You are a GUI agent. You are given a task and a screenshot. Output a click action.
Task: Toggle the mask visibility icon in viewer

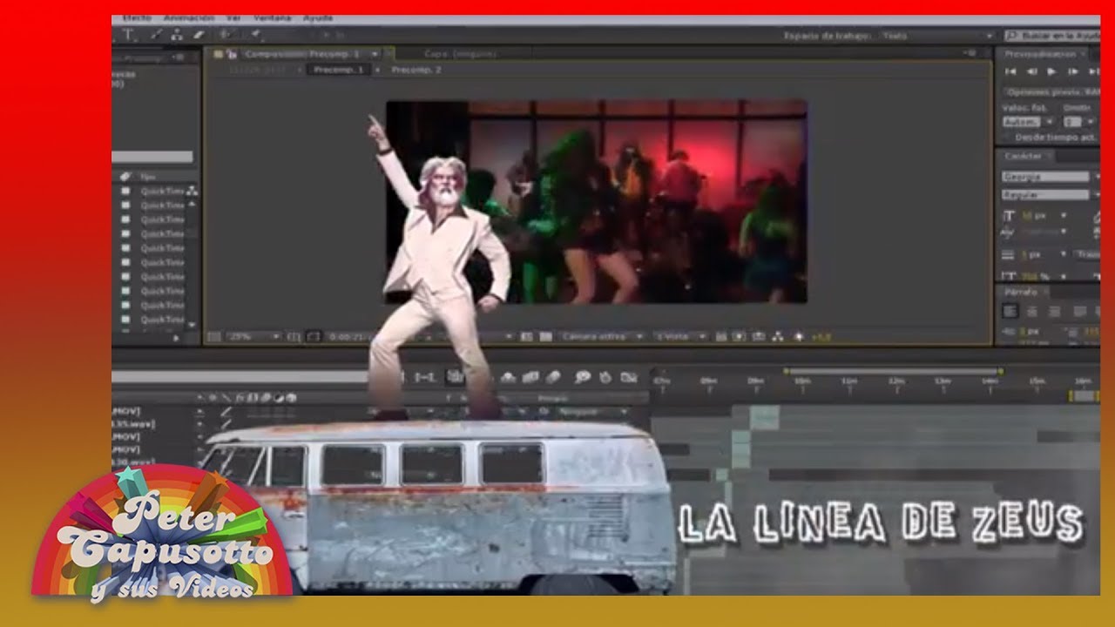pyautogui.click(x=314, y=336)
